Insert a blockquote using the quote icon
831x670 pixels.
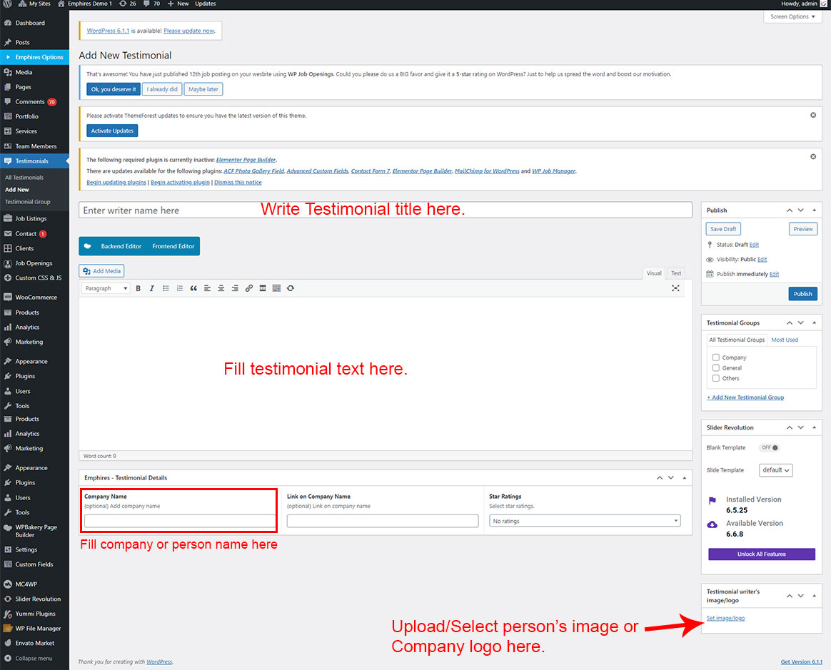pyautogui.click(x=193, y=288)
